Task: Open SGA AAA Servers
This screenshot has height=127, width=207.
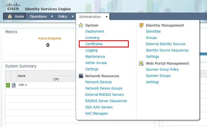Action: click(x=99, y=107)
